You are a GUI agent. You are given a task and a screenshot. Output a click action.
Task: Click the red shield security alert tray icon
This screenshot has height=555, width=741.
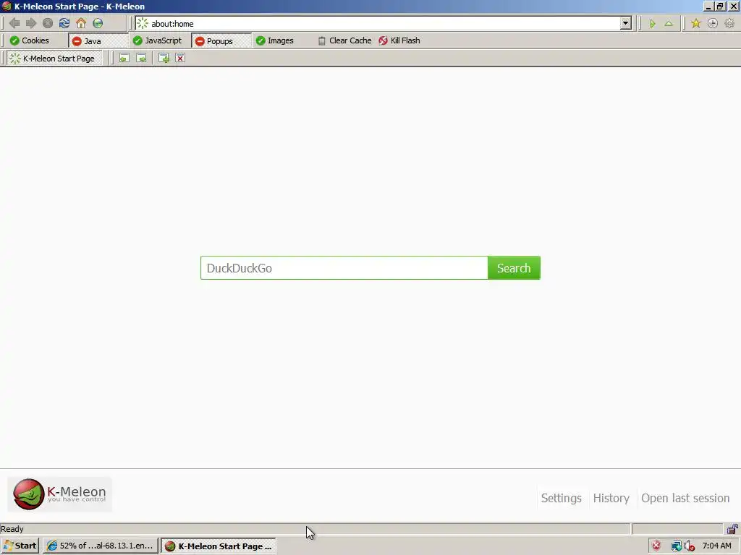656,546
